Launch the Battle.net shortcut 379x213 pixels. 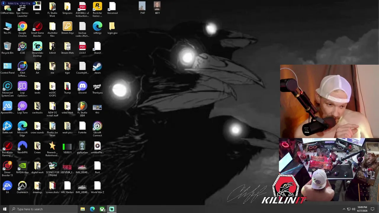pos(7,128)
